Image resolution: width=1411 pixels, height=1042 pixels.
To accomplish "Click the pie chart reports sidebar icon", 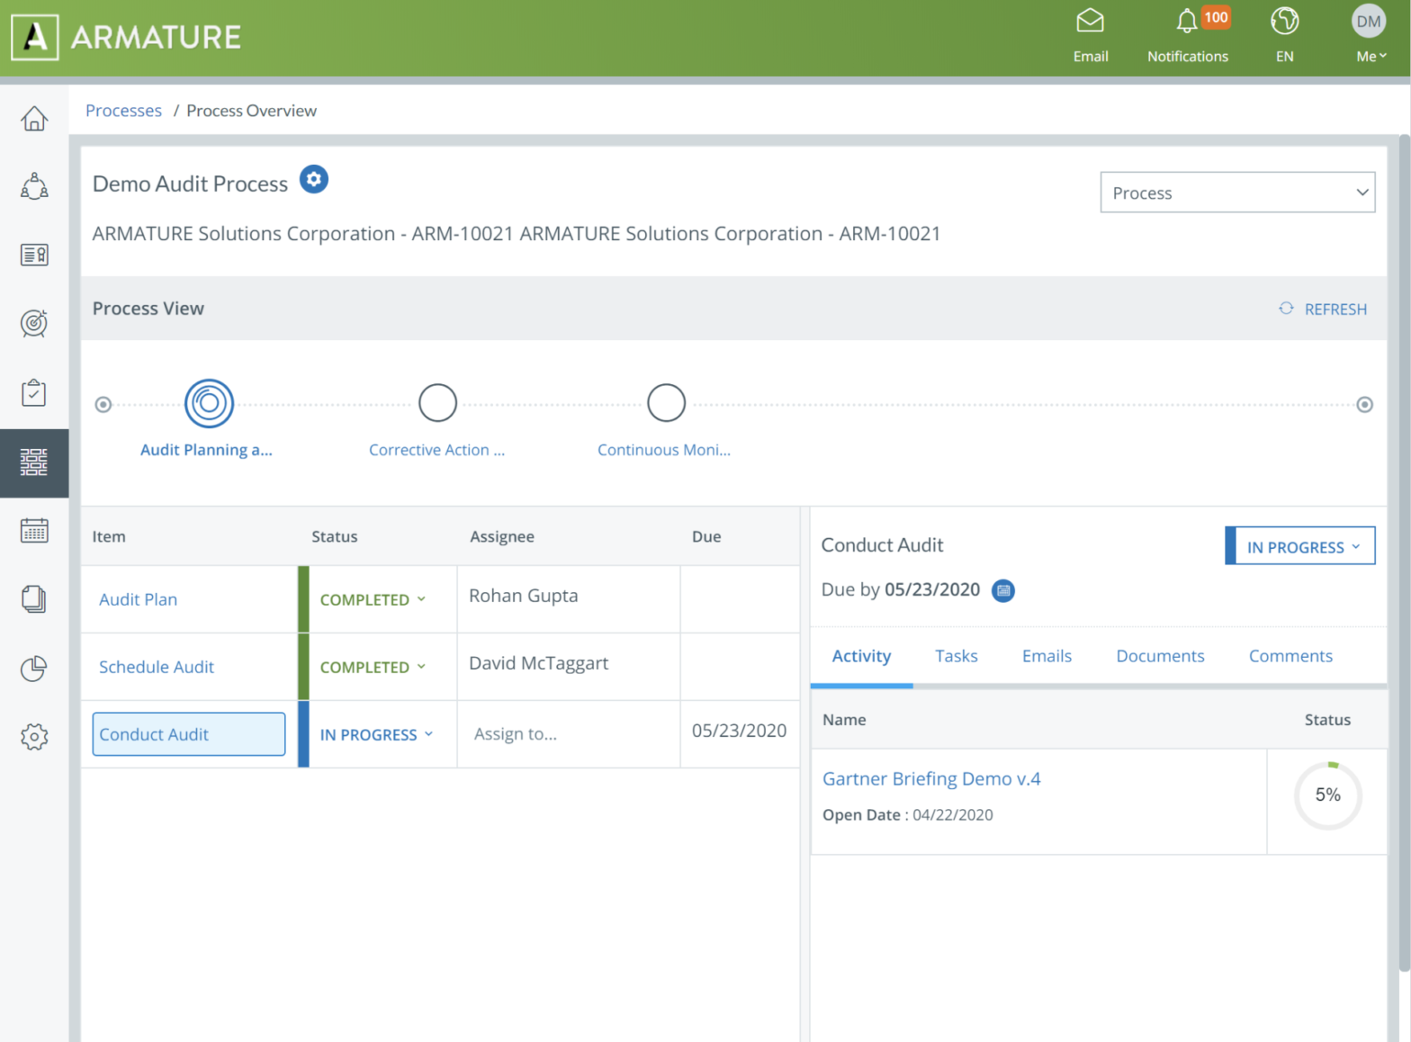I will coord(34,669).
